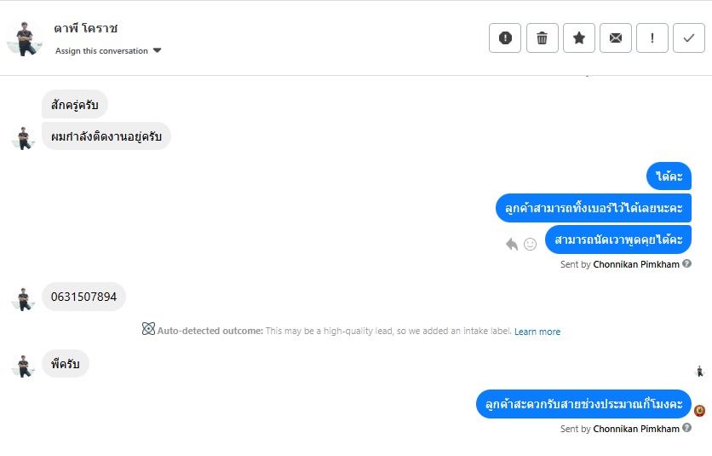Viewport: 712px width, 456px height.
Task: Click the first received message สักครู่ครับ
Action: click(74, 105)
